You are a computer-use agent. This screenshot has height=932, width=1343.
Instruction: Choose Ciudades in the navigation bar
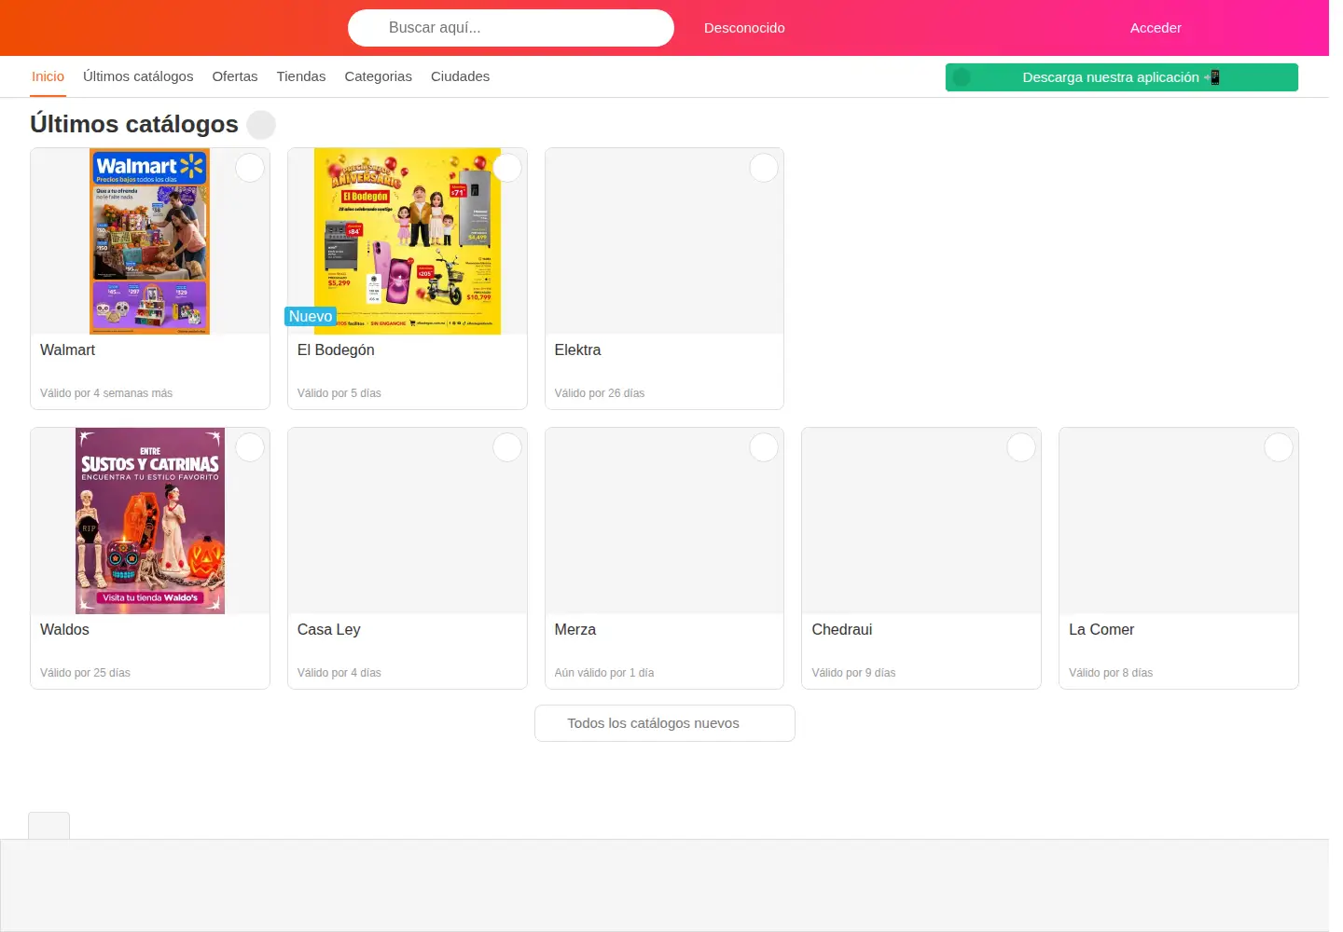(460, 76)
